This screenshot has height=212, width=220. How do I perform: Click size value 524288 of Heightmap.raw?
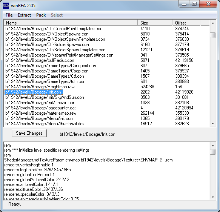click(147, 87)
